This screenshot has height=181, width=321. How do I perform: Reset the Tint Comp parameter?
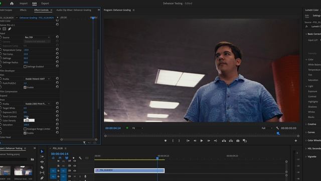pyautogui.click(x=57, y=54)
